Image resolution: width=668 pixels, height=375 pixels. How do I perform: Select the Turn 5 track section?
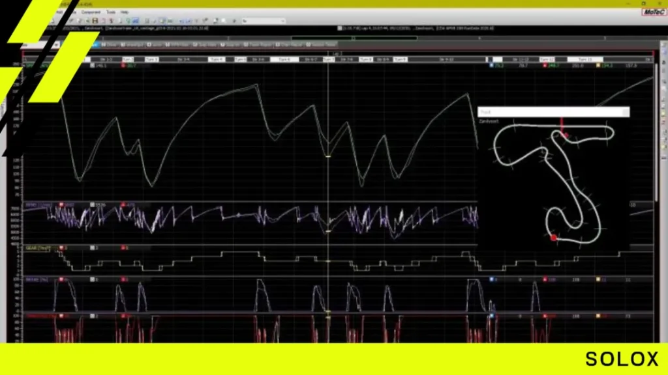[x=240, y=59]
